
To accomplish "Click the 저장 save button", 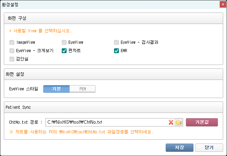I will point(179,147).
